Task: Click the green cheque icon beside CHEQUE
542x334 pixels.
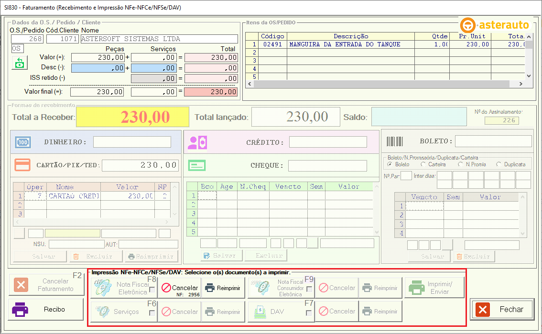Action: coord(197,165)
